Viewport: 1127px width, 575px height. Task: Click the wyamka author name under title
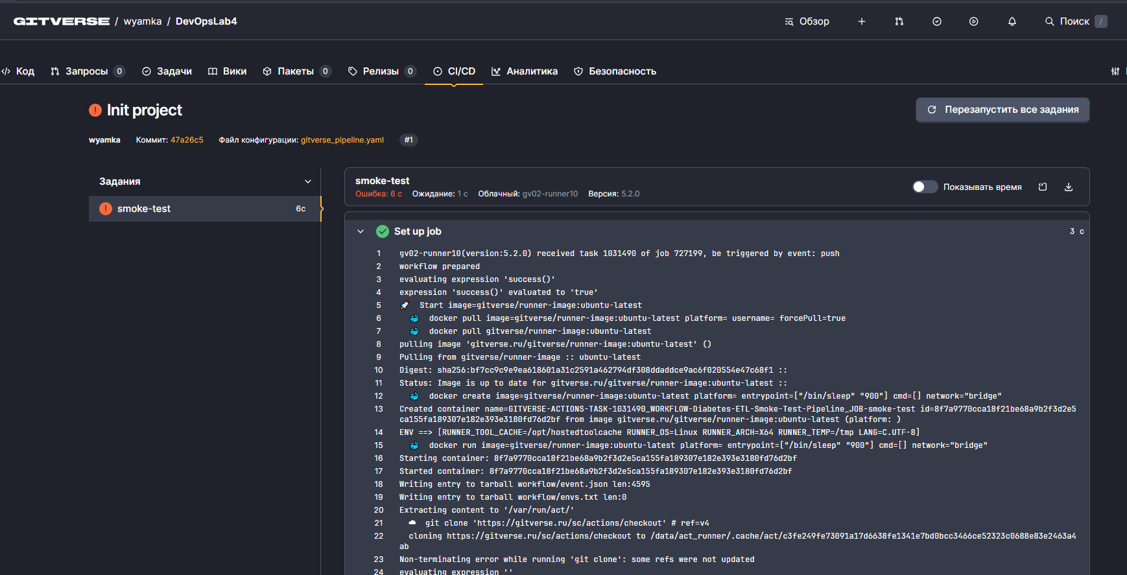coord(104,140)
